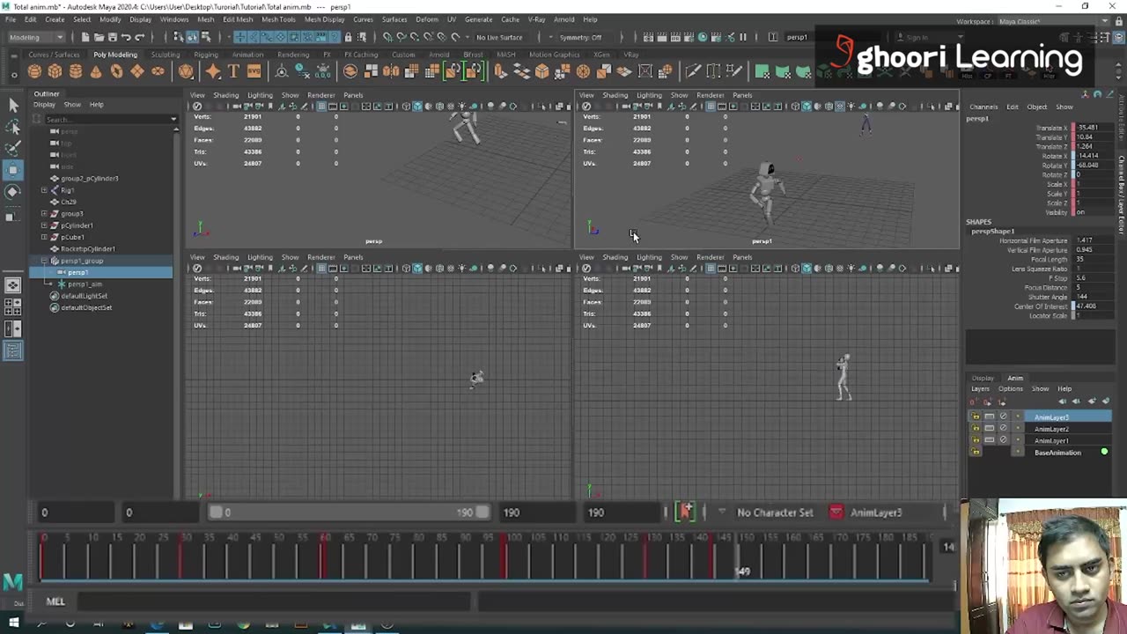Create a polygon cube from the shelf
Screen dimensions: 1127x634
[55, 71]
